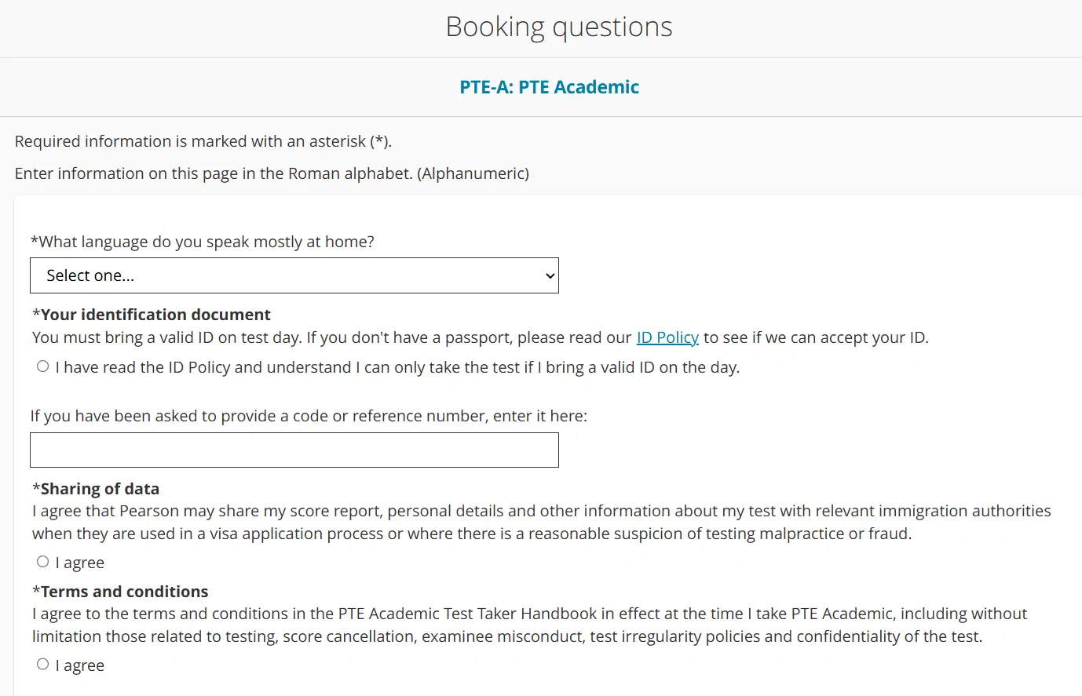Select the ID Policy acknowledgement radio button
The width and height of the screenshot is (1082, 696).
(x=42, y=366)
